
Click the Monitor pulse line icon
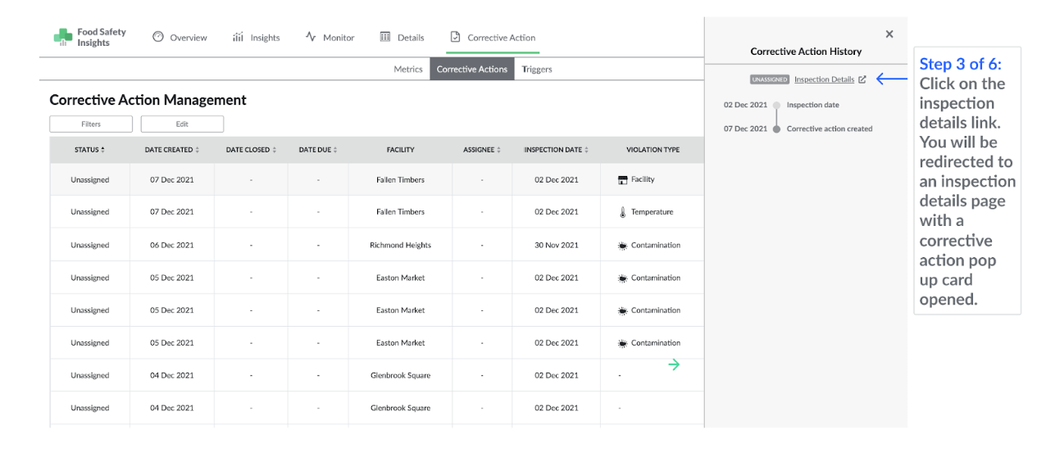(x=311, y=37)
